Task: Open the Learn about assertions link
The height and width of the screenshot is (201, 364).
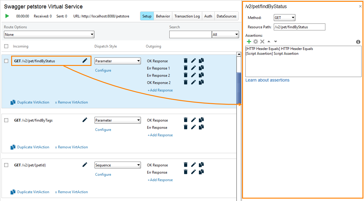Action: (267, 80)
